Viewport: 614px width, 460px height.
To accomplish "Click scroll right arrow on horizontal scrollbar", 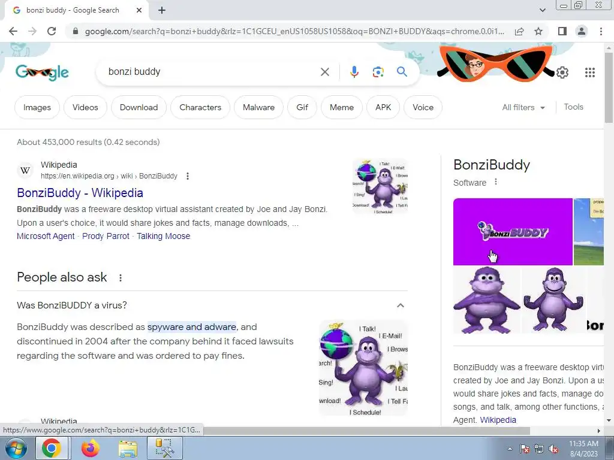I will point(599,431).
